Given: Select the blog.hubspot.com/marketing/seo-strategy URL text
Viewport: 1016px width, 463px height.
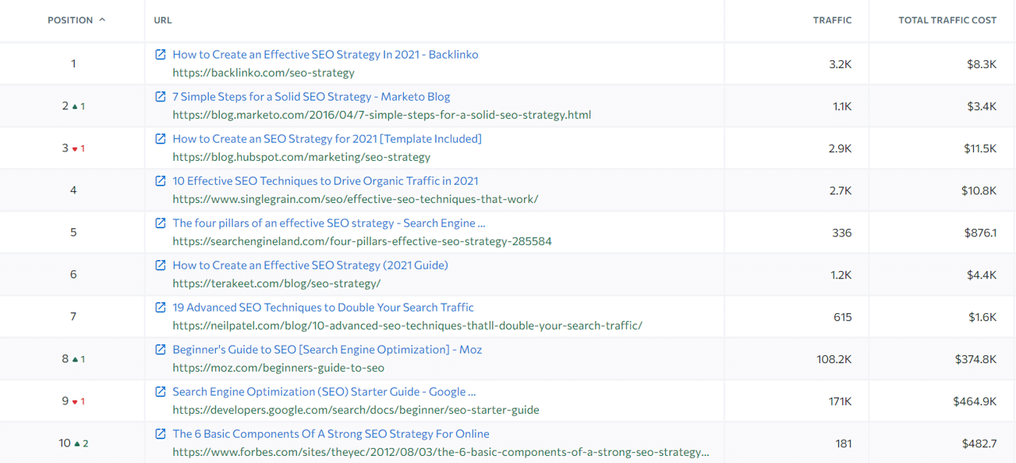Looking at the screenshot, I should point(302,157).
